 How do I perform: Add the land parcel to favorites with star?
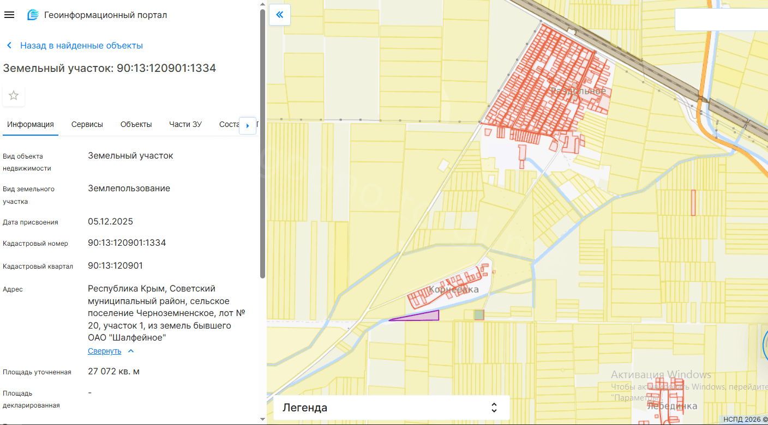pos(14,96)
